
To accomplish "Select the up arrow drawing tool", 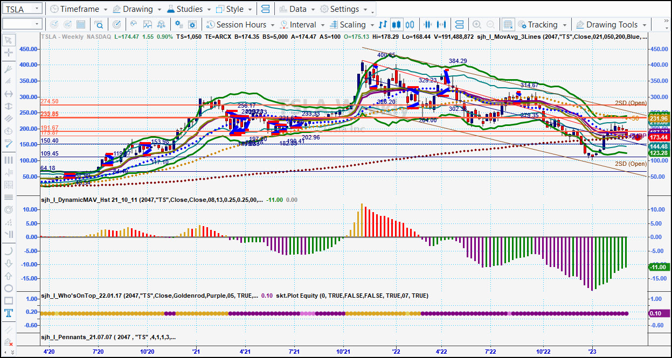I will pyautogui.click(x=8, y=276).
